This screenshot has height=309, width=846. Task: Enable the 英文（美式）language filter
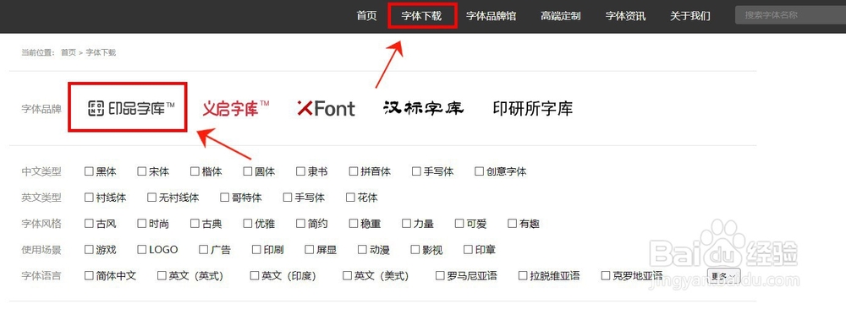coord(347,275)
